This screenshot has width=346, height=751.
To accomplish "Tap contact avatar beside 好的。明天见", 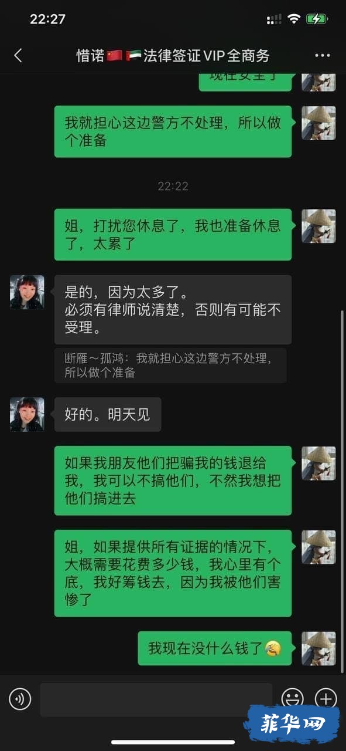I will 27,414.
